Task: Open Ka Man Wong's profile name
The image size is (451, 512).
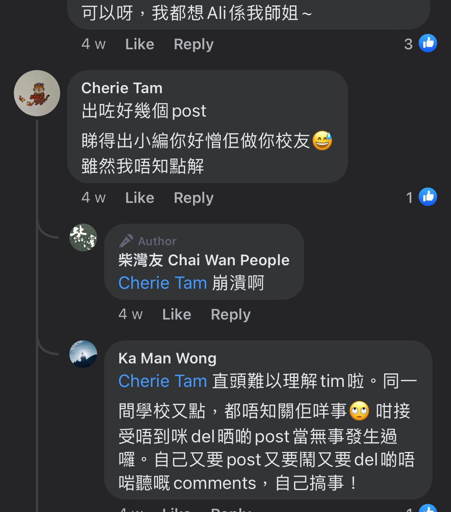Action: pos(167,358)
